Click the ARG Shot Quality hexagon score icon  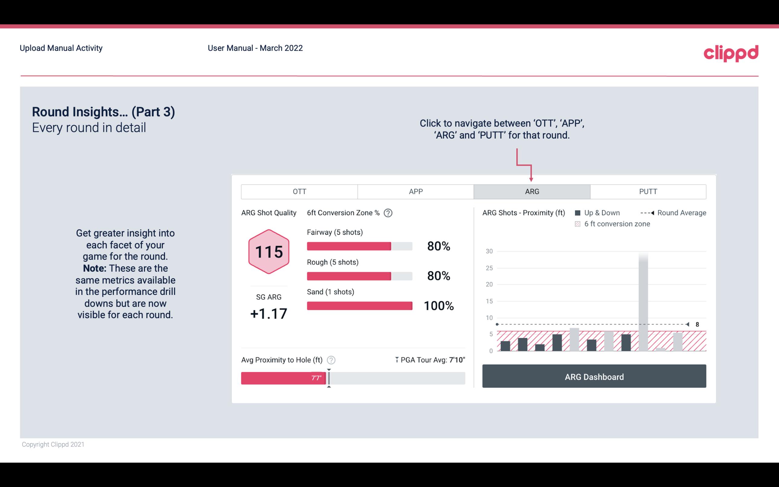point(268,252)
